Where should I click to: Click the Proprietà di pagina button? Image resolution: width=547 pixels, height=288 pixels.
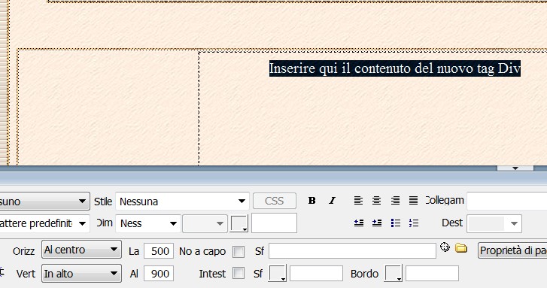tap(512, 250)
